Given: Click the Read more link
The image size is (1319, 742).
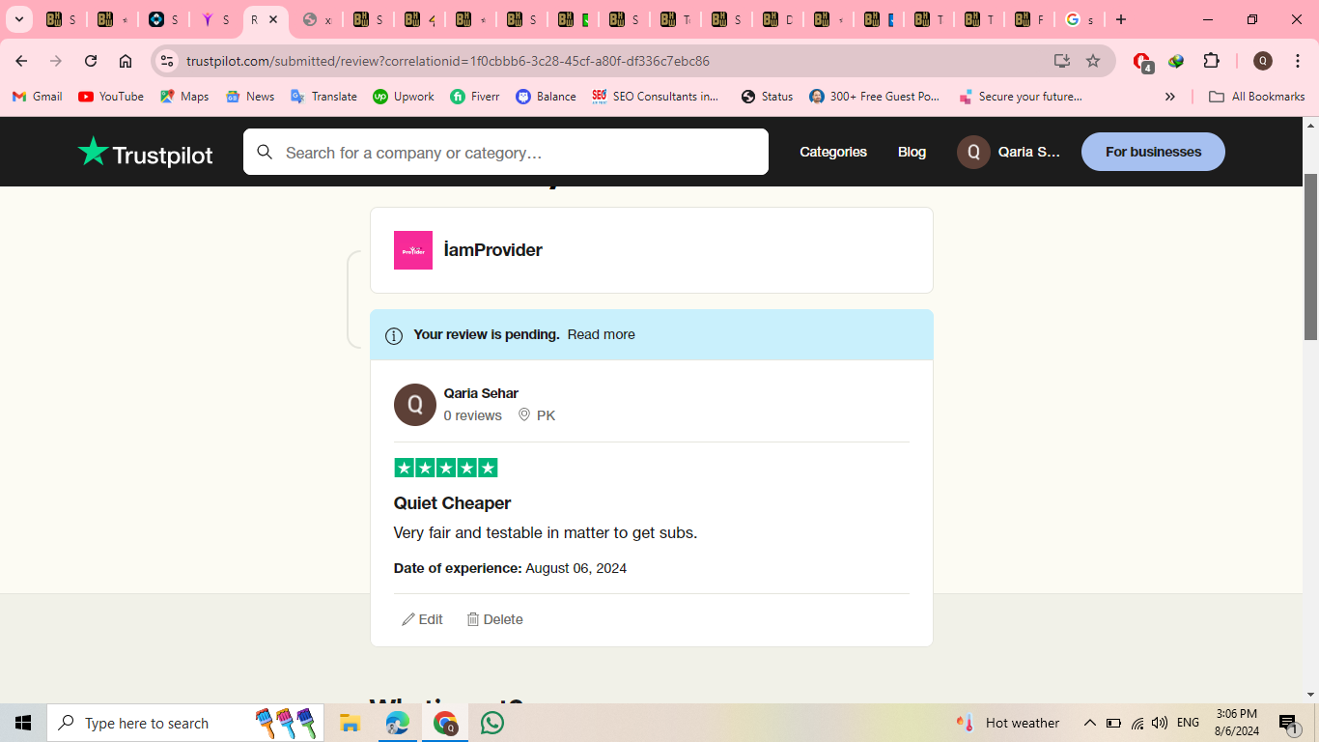Looking at the screenshot, I should pos(602,334).
